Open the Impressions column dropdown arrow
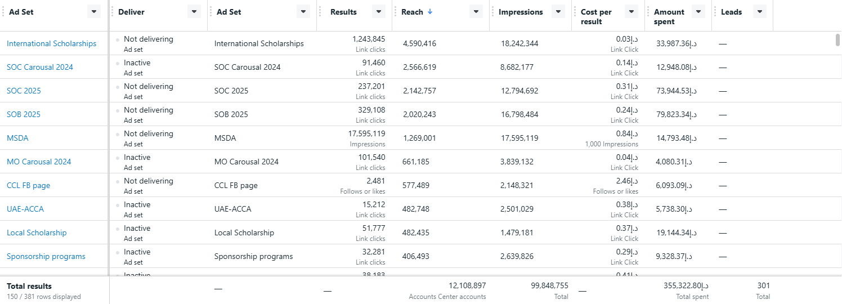 click(x=558, y=12)
